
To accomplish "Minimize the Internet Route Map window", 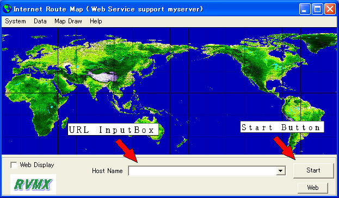I will 305,9.
